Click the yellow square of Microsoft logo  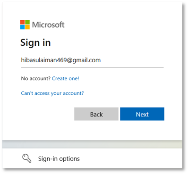(27, 27)
